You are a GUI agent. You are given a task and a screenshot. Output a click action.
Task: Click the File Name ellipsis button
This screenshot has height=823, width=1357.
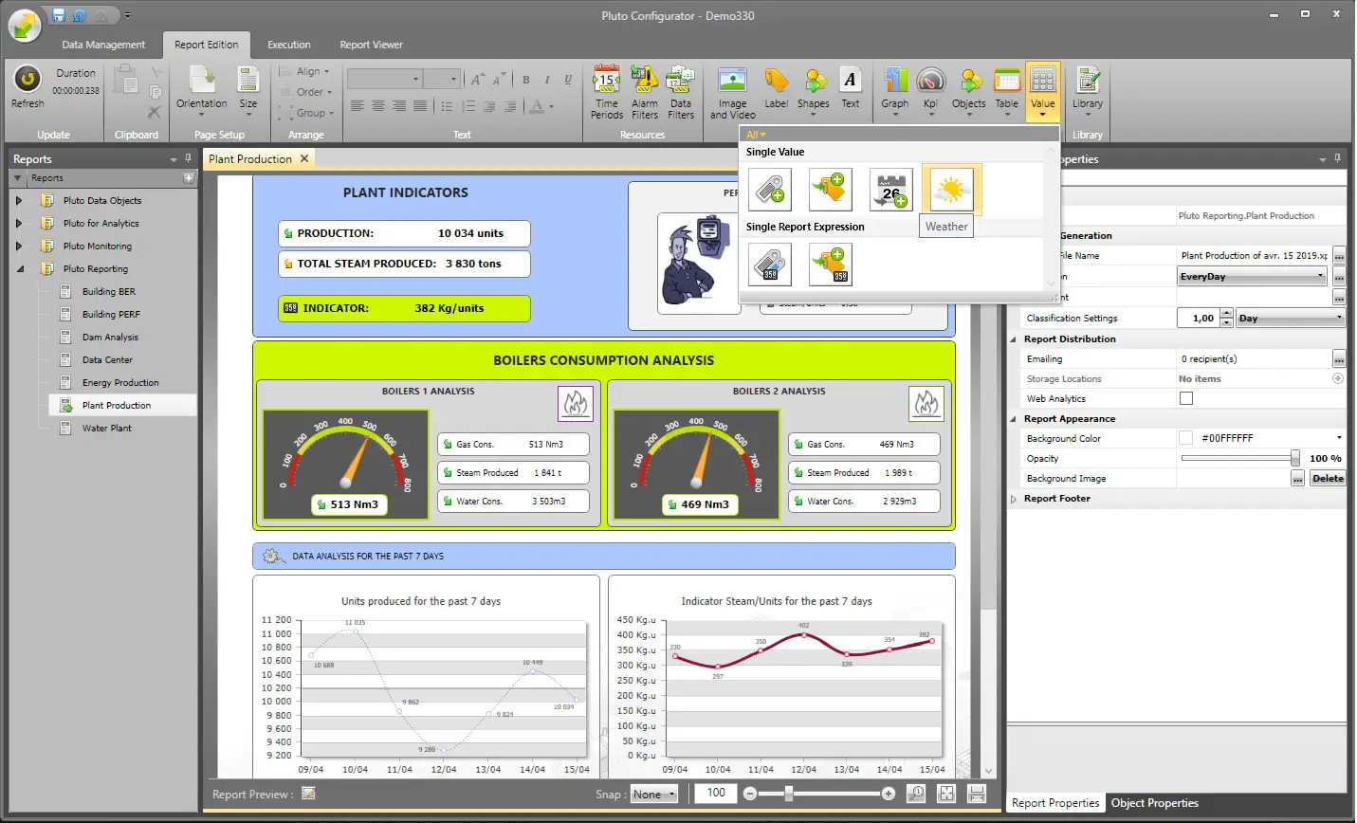pos(1339,256)
